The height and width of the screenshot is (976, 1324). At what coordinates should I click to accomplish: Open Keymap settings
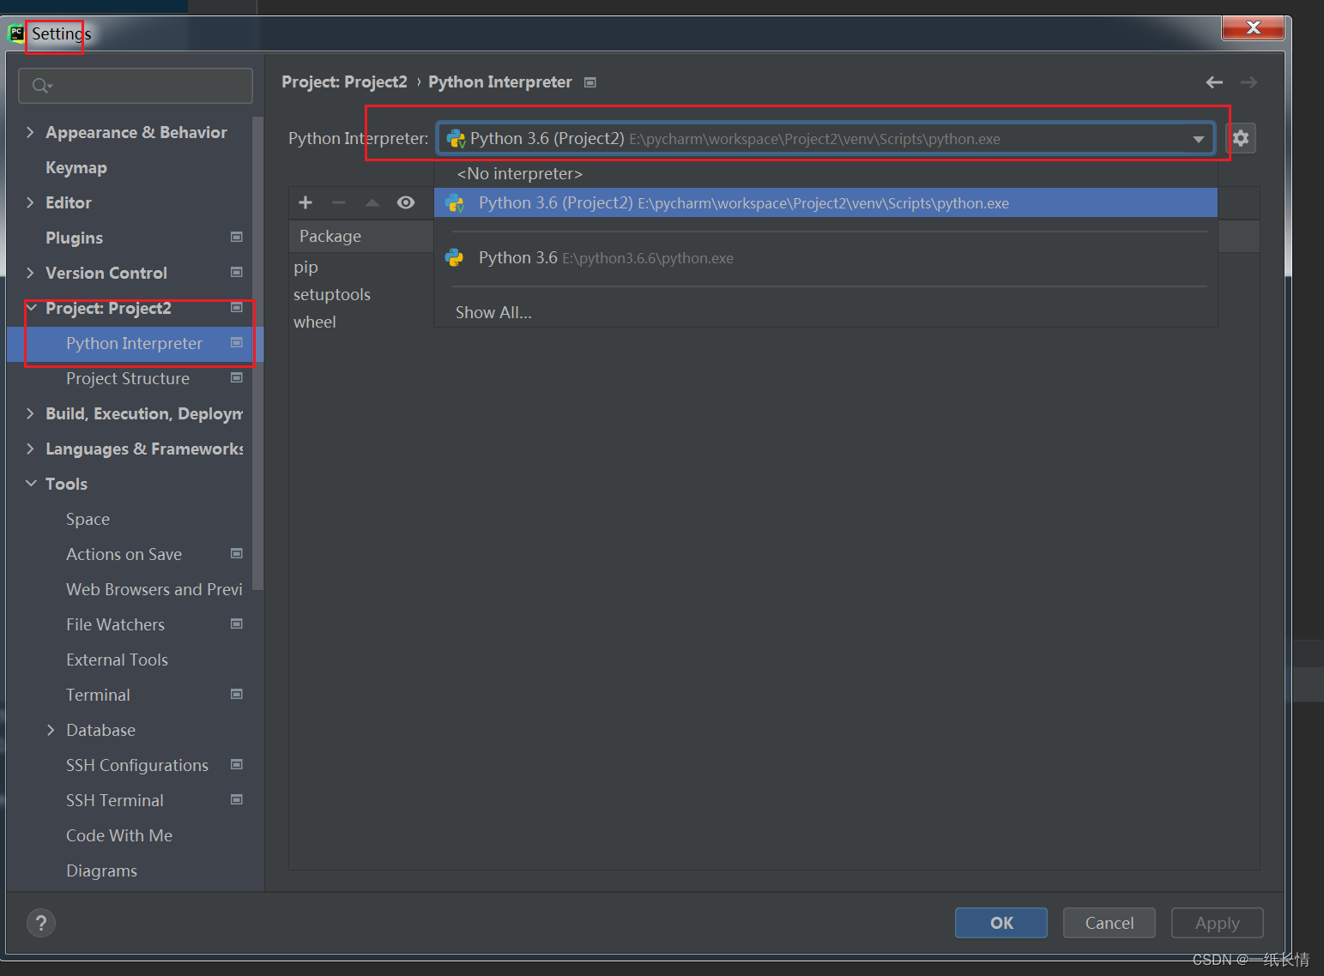click(x=76, y=167)
